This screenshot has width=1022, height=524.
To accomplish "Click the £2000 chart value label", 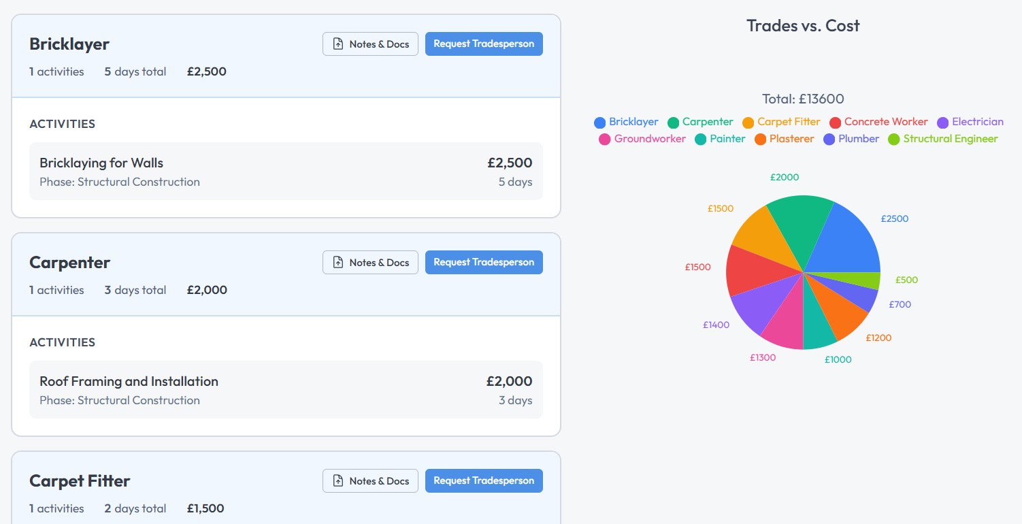I will tap(785, 177).
